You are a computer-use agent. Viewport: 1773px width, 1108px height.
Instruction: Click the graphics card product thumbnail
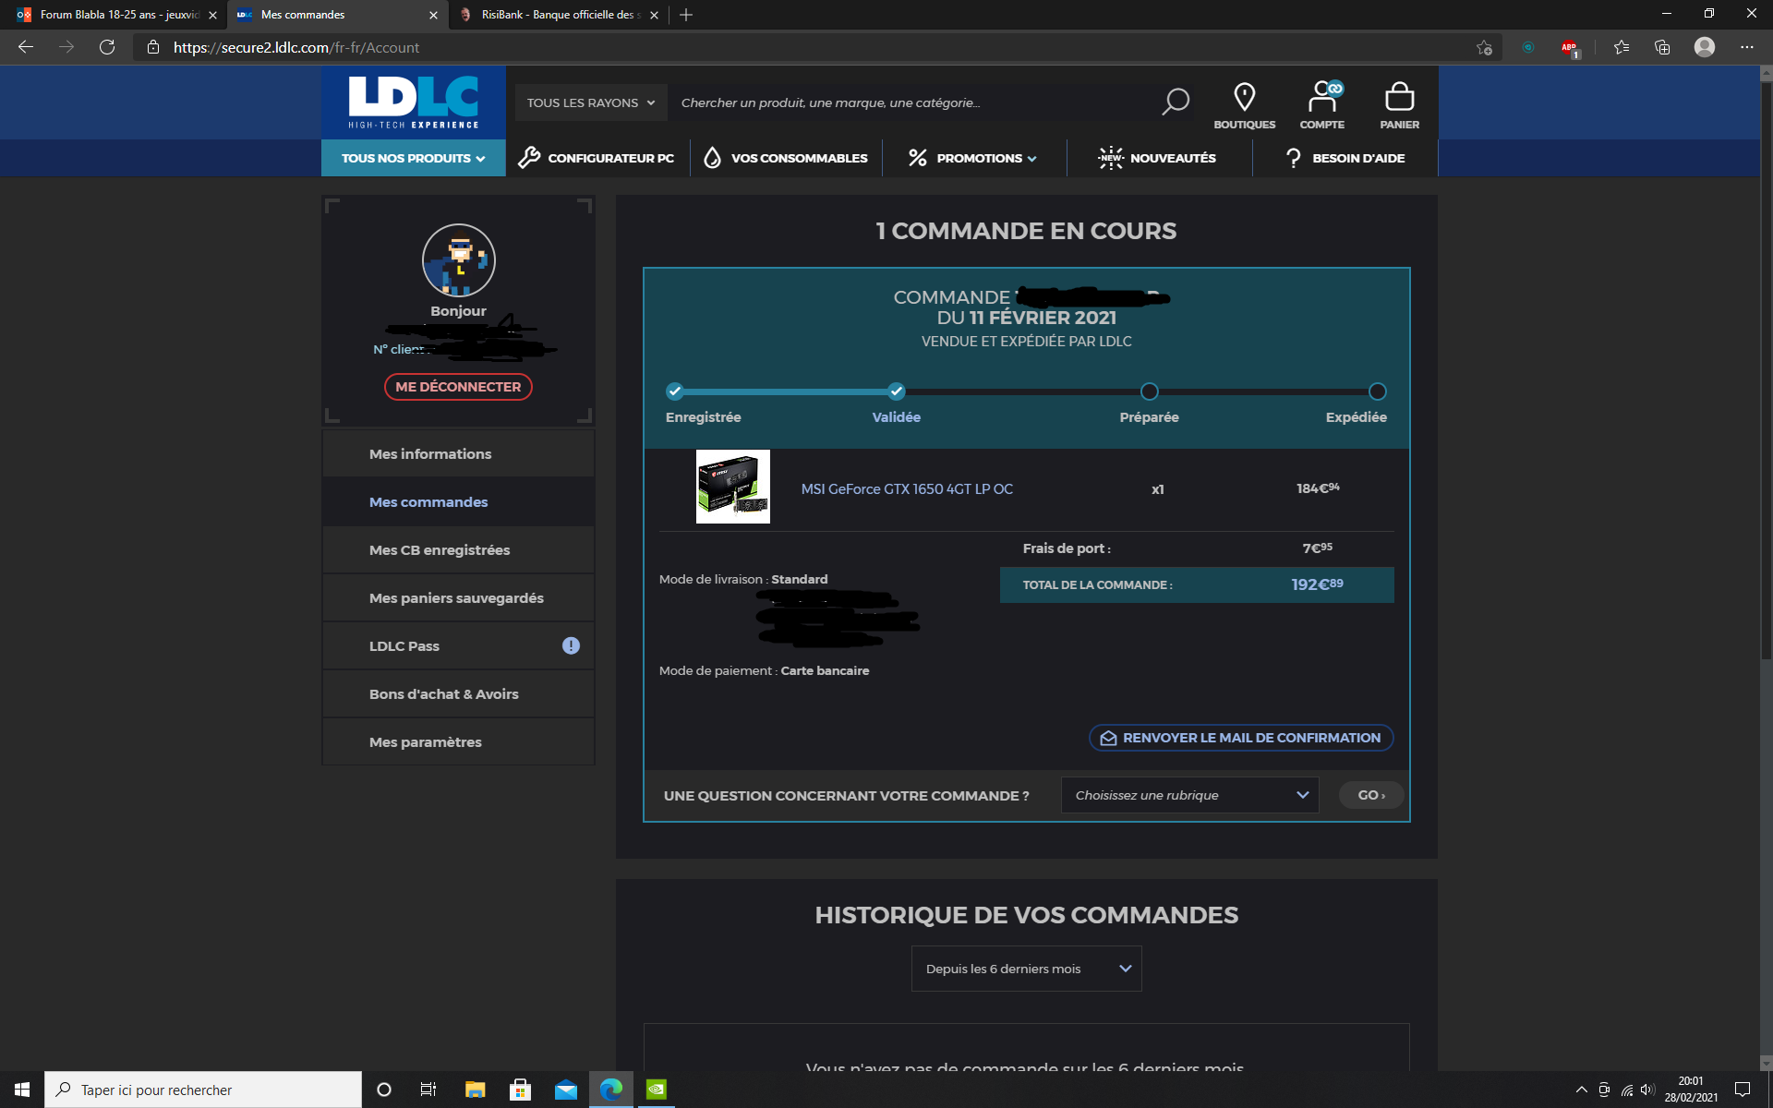point(733,487)
